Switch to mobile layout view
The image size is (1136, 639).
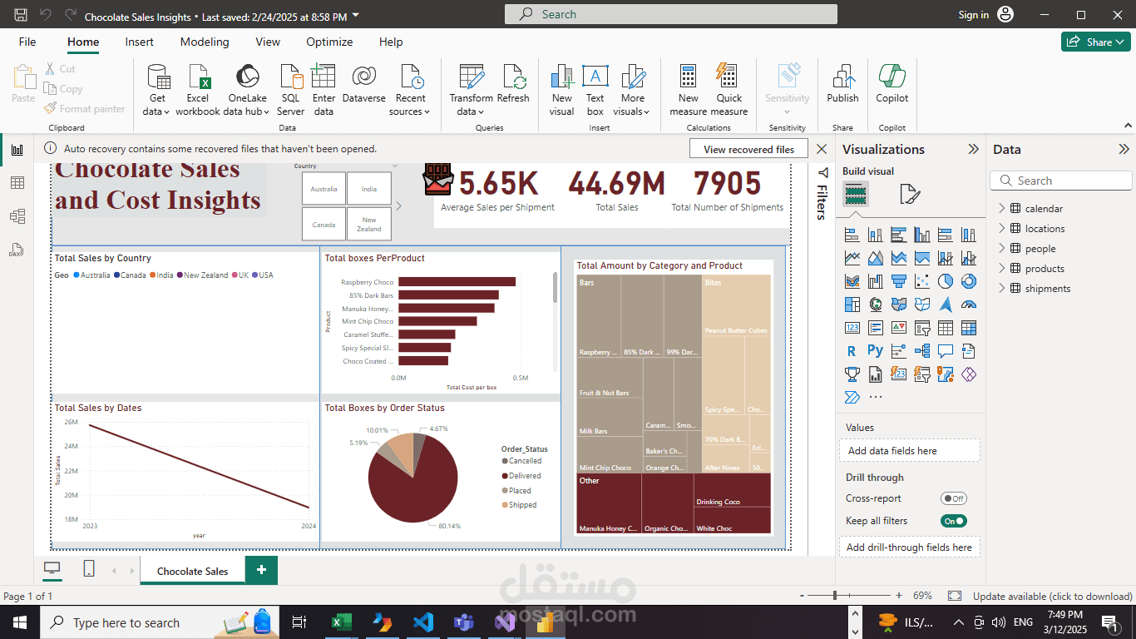pyautogui.click(x=89, y=569)
